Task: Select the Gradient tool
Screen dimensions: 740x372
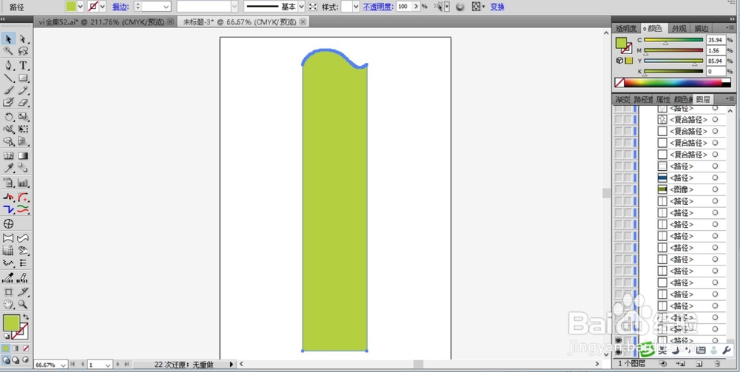Action: tap(23, 155)
